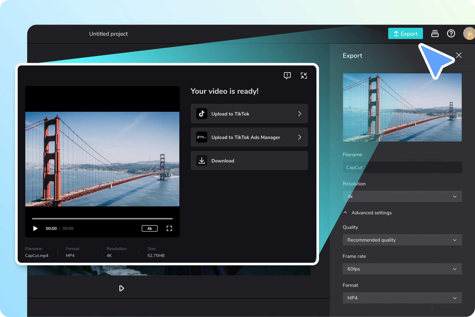Select Upload to TikTok option

coord(249,114)
